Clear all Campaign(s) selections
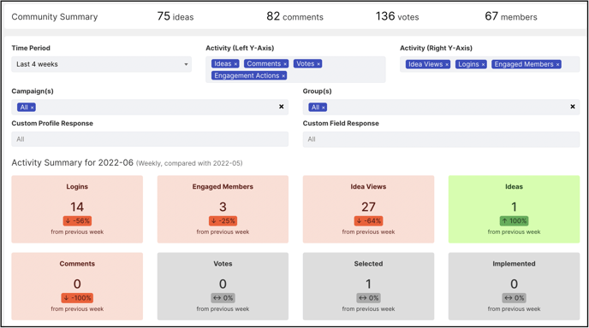This screenshot has height=328, width=589. coord(282,107)
